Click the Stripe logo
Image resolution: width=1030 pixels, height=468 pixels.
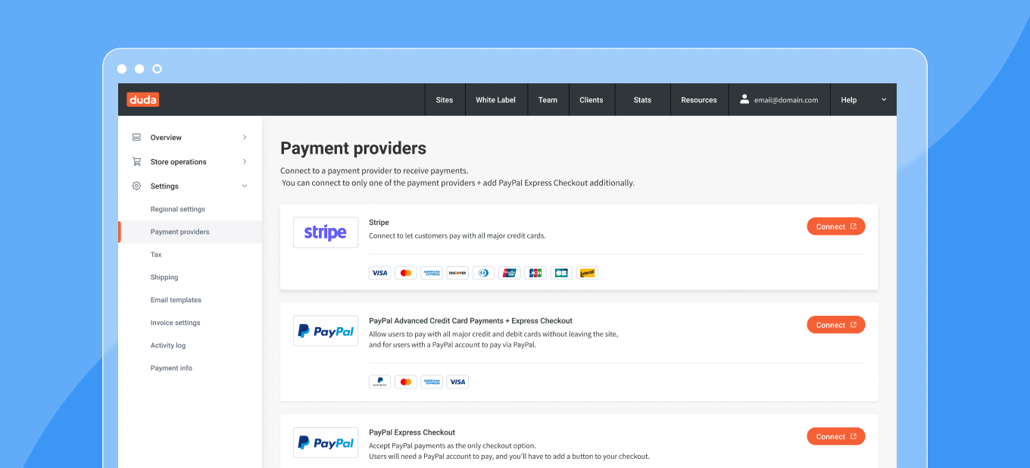(x=326, y=232)
